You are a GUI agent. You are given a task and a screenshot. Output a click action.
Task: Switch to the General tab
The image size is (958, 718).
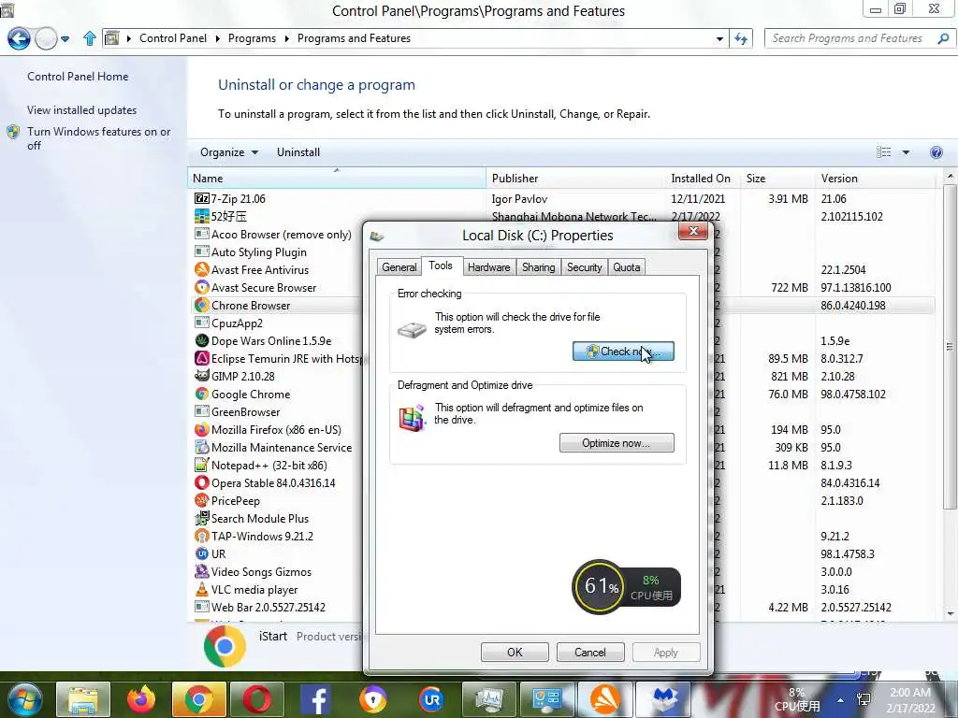[x=399, y=266]
